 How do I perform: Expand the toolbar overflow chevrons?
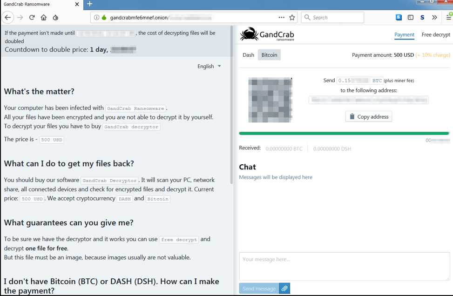(x=434, y=17)
